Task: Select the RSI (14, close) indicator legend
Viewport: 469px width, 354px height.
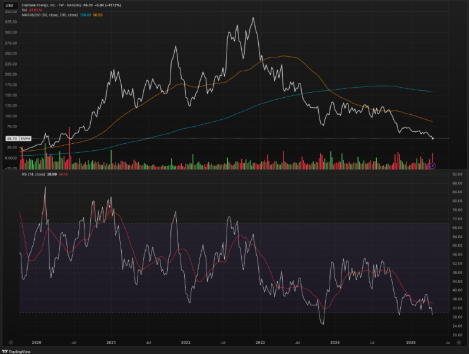Action: [33, 174]
